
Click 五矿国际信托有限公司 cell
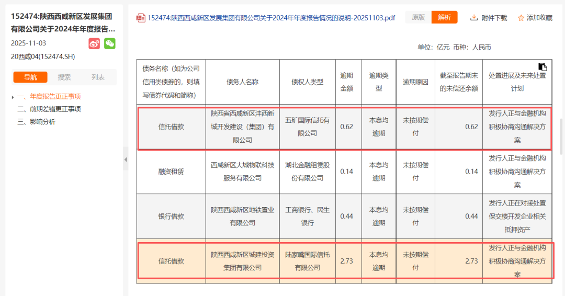click(308, 127)
